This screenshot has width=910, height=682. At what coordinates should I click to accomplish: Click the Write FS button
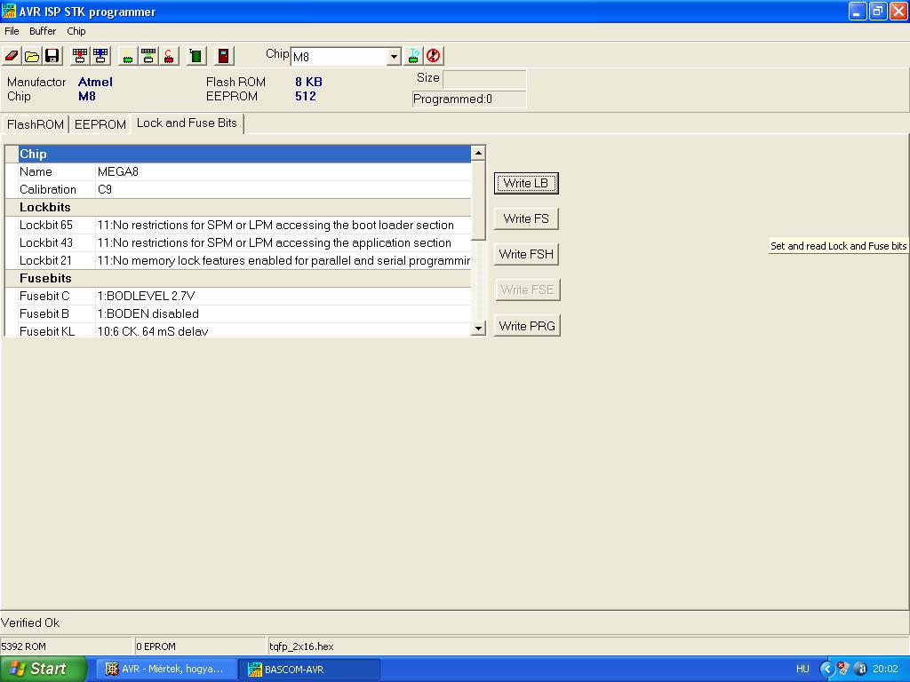[x=526, y=218]
